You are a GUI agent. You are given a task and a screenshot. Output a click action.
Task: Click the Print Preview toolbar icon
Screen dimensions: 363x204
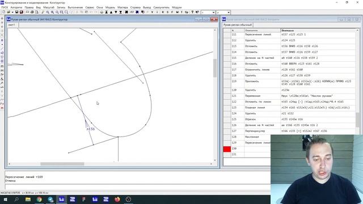pyautogui.click(x=37, y=12)
